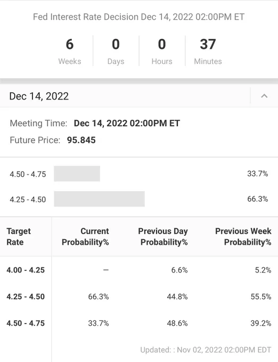Click the Target Rate column header
Screen dimensions: 278x362
19,237
